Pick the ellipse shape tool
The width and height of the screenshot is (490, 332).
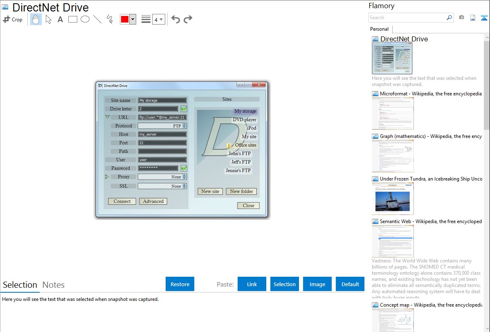pyautogui.click(x=85, y=19)
